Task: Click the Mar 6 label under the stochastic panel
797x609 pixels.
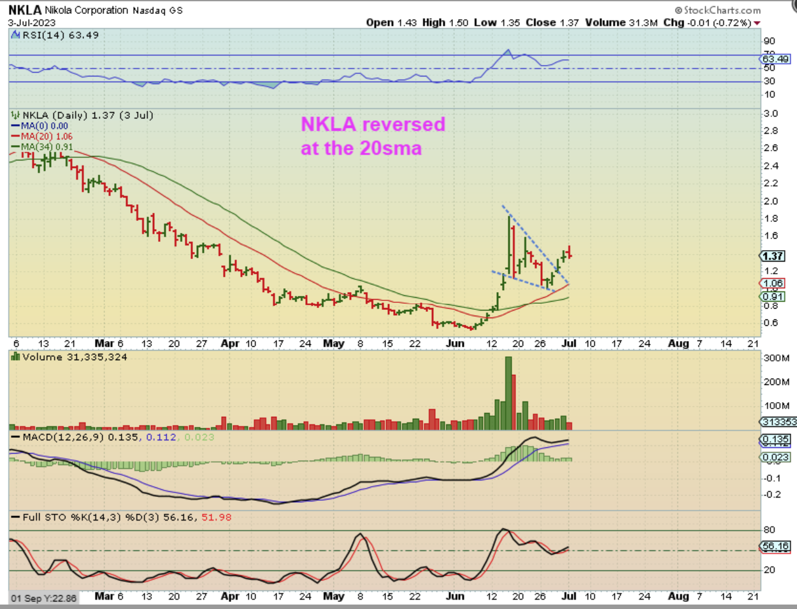Action: click(109, 596)
